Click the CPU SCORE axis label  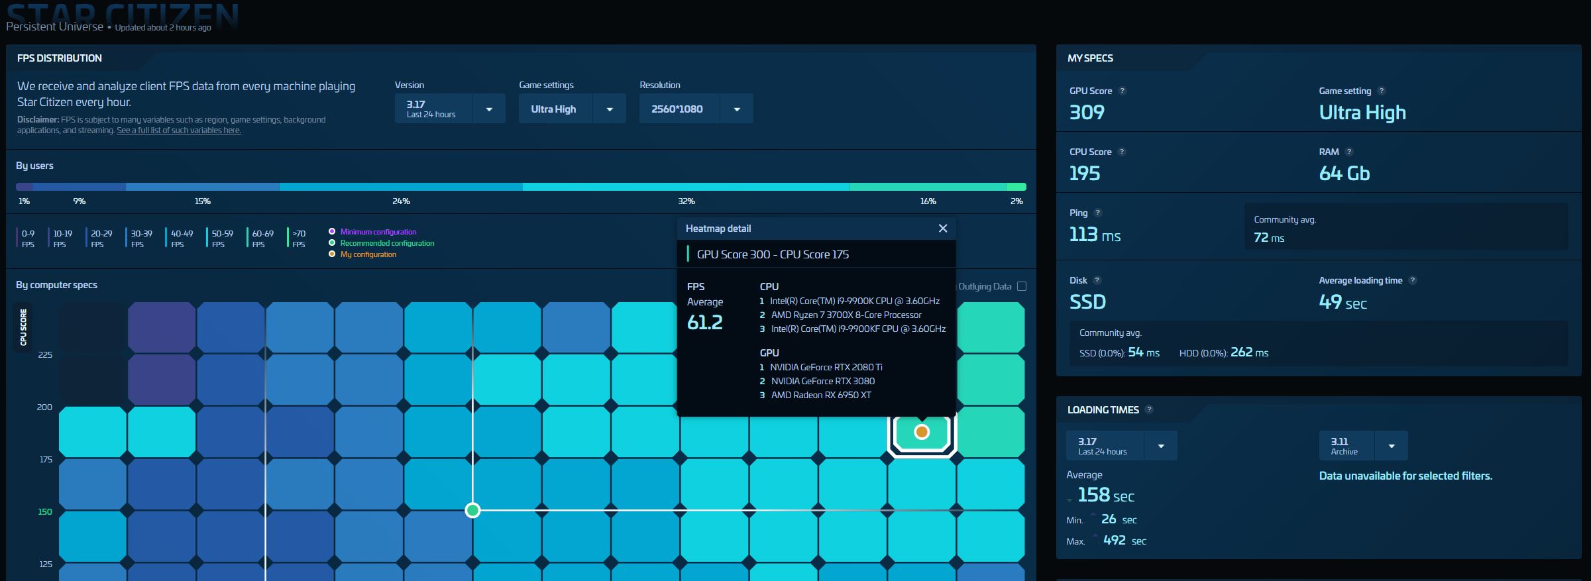[x=23, y=327]
